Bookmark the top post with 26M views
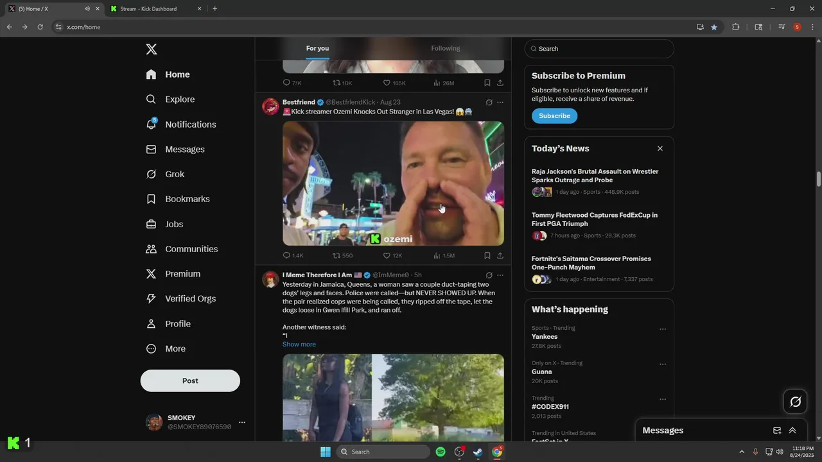This screenshot has height=462, width=822. (487, 83)
